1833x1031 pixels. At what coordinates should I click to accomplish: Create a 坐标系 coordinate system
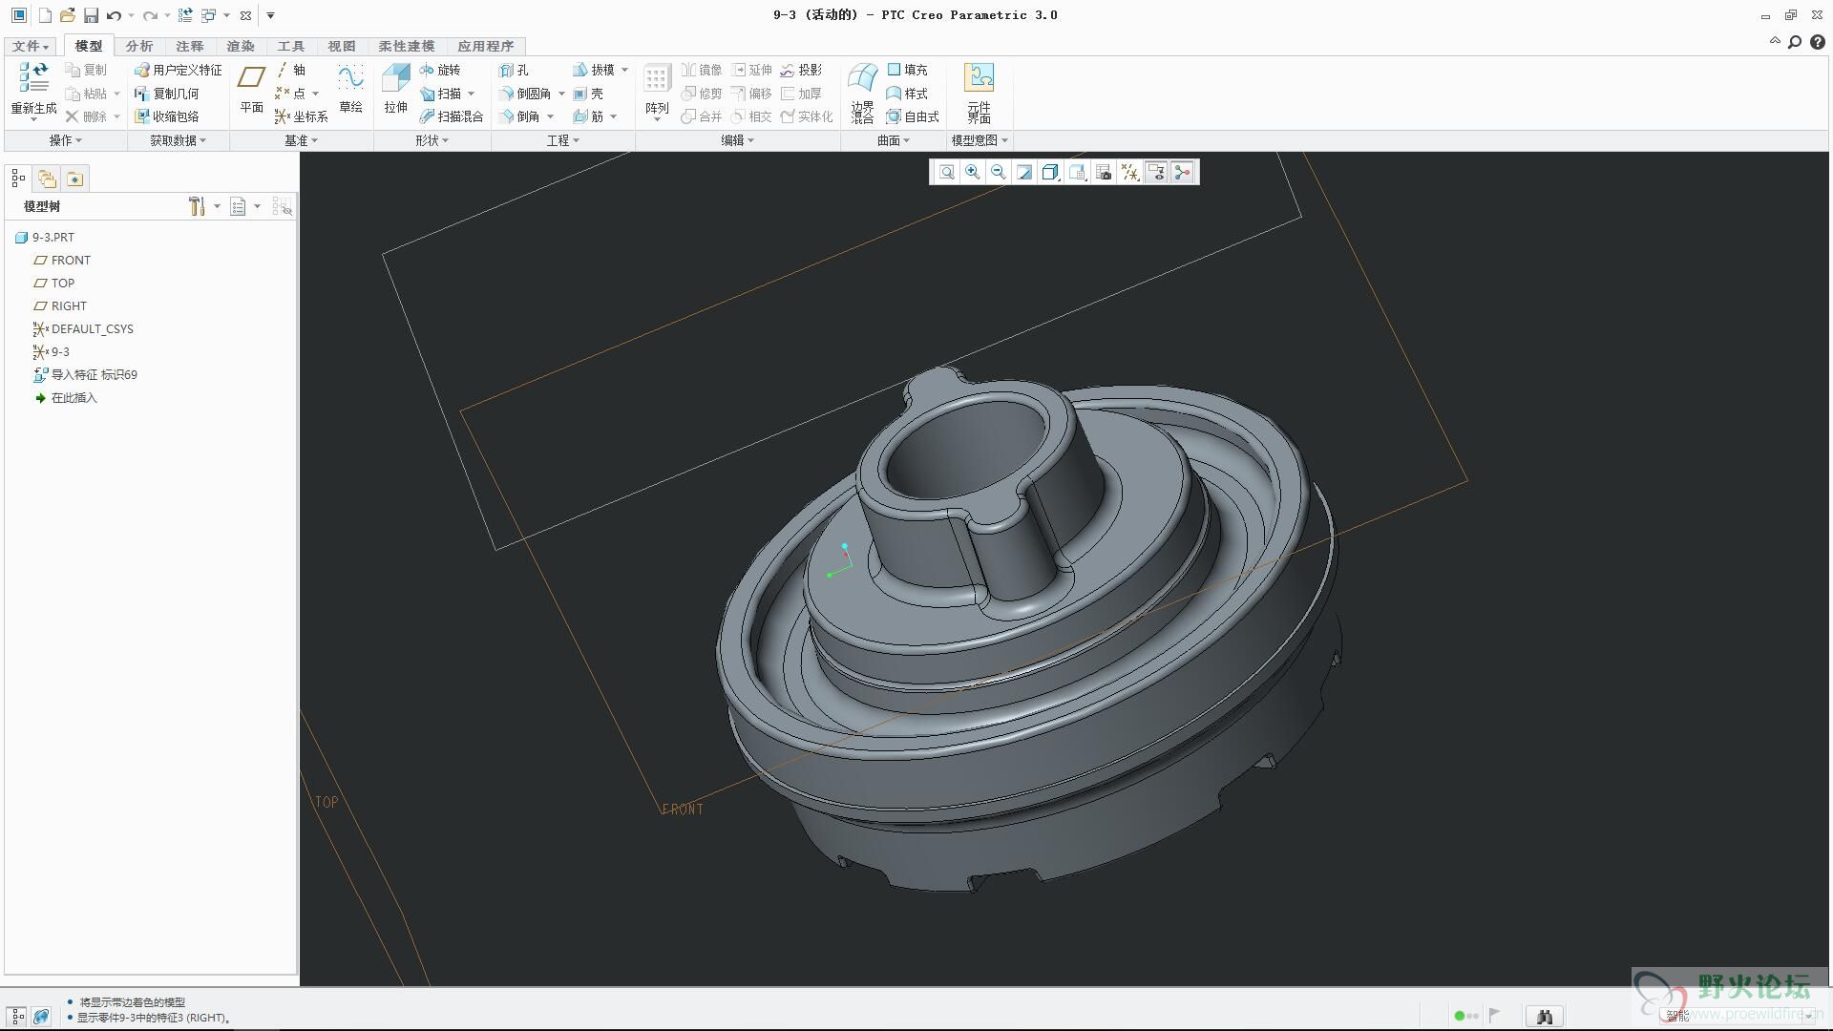pos(301,116)
